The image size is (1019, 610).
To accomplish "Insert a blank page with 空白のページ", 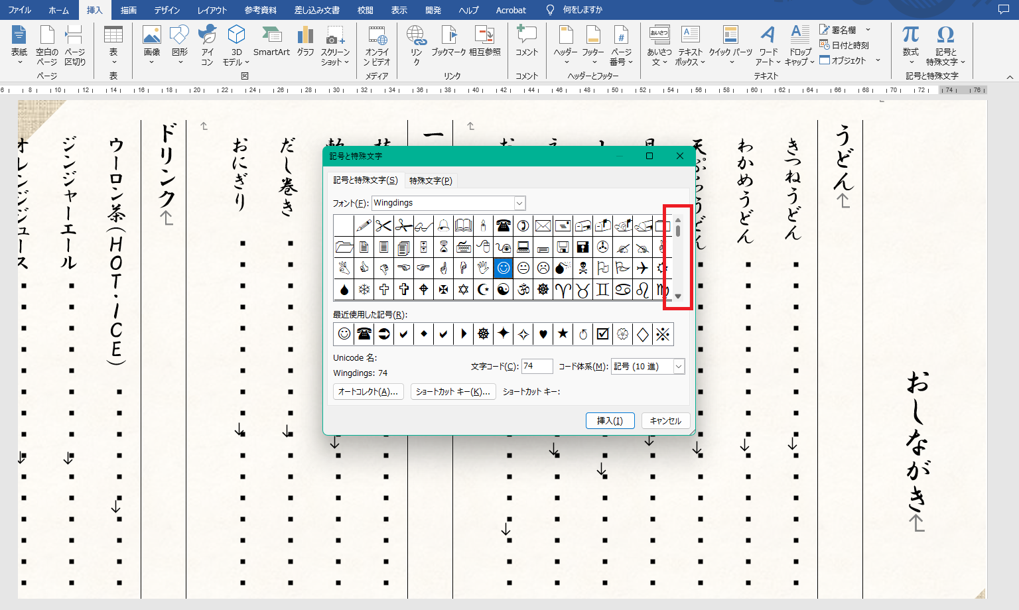I will [47, 45].
